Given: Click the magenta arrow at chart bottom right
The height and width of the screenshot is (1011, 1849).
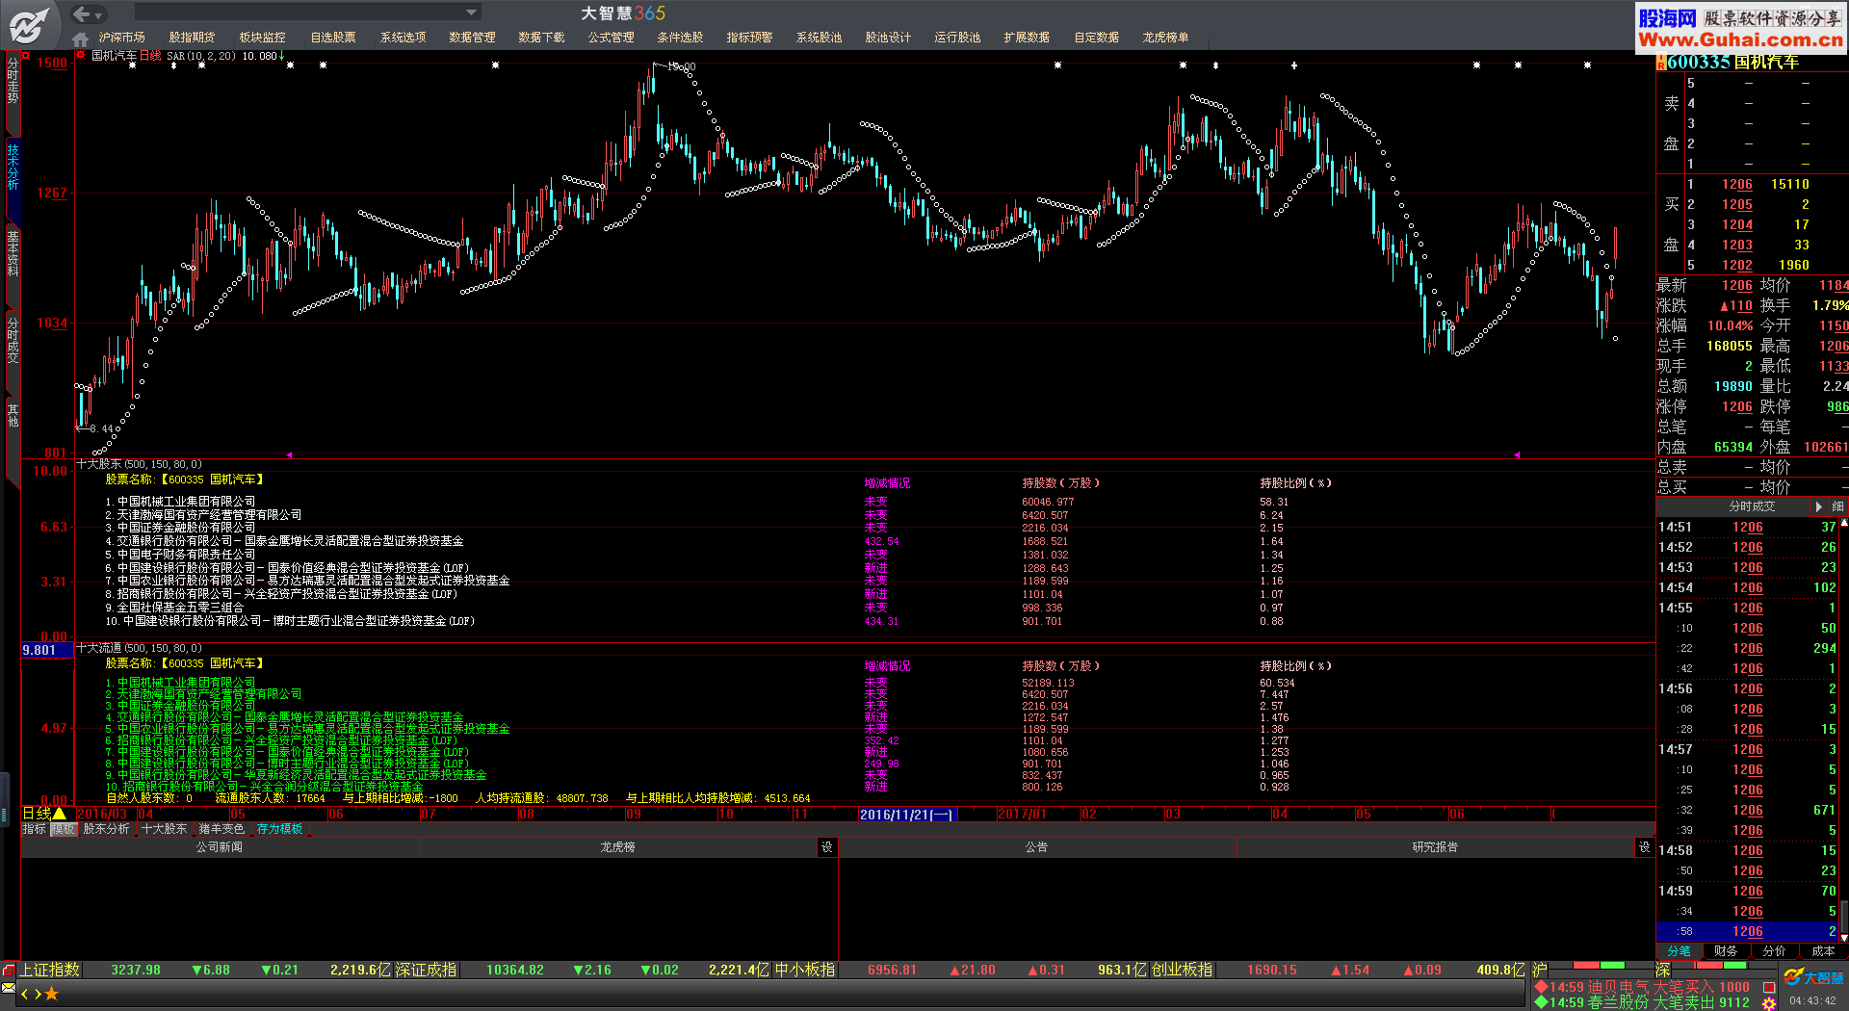Looking at the screenshot, I should 1517,454.
